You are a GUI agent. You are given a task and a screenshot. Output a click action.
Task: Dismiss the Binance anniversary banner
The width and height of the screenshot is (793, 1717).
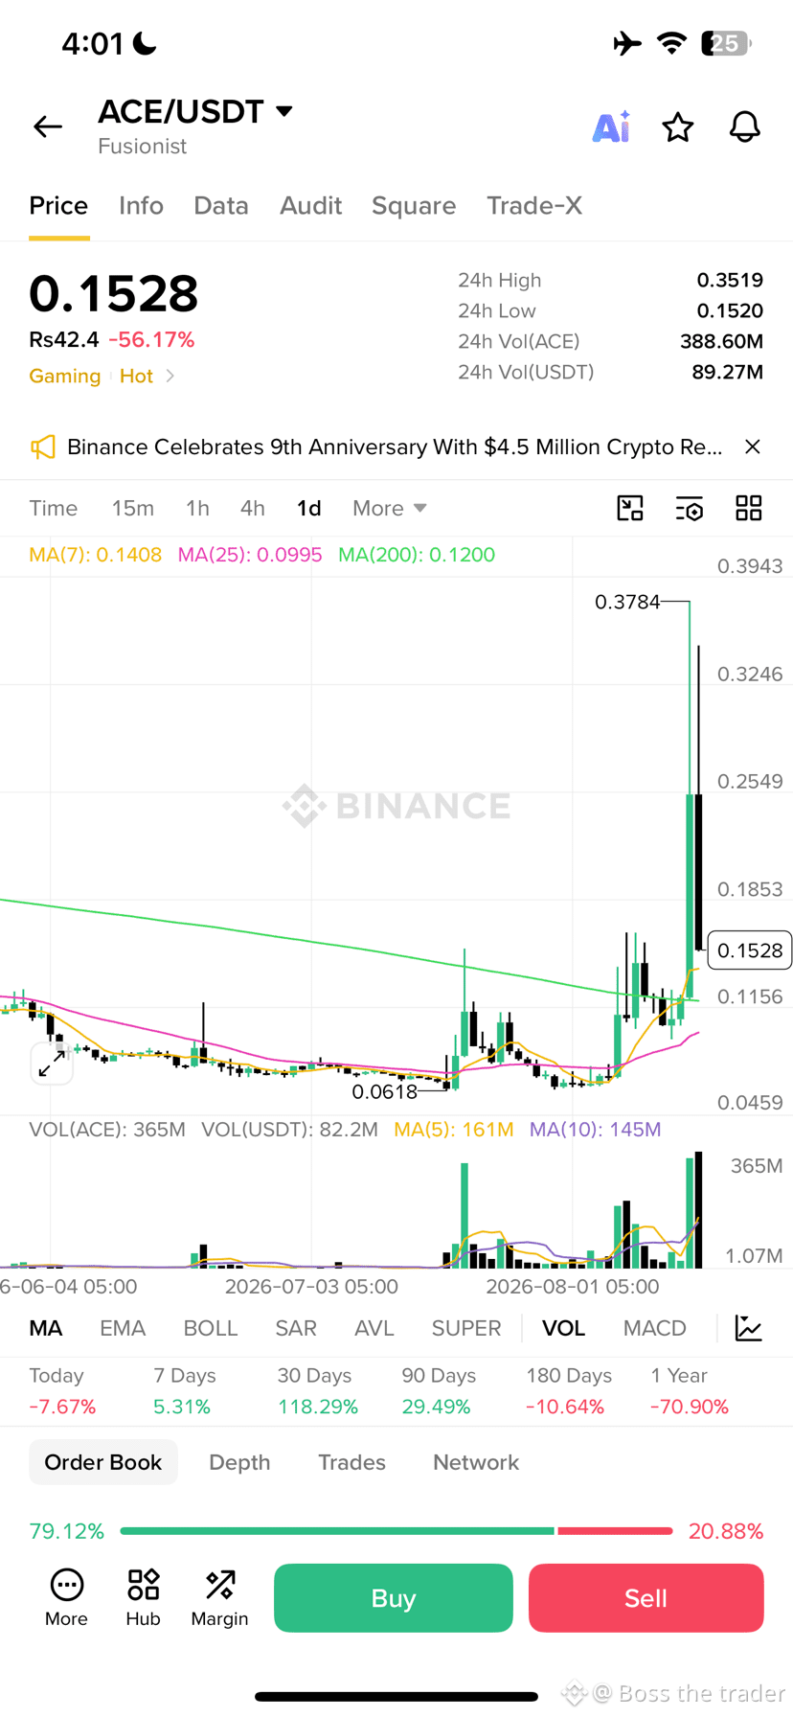pos(753,446)
